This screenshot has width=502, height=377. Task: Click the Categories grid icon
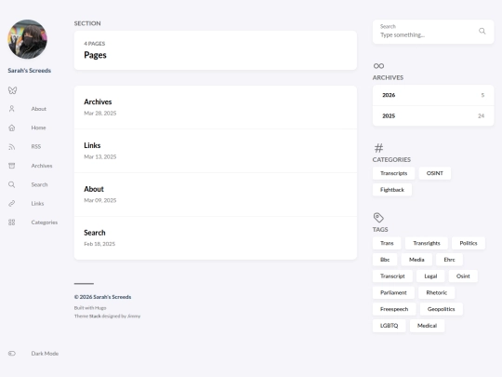[x=12, y=222]
